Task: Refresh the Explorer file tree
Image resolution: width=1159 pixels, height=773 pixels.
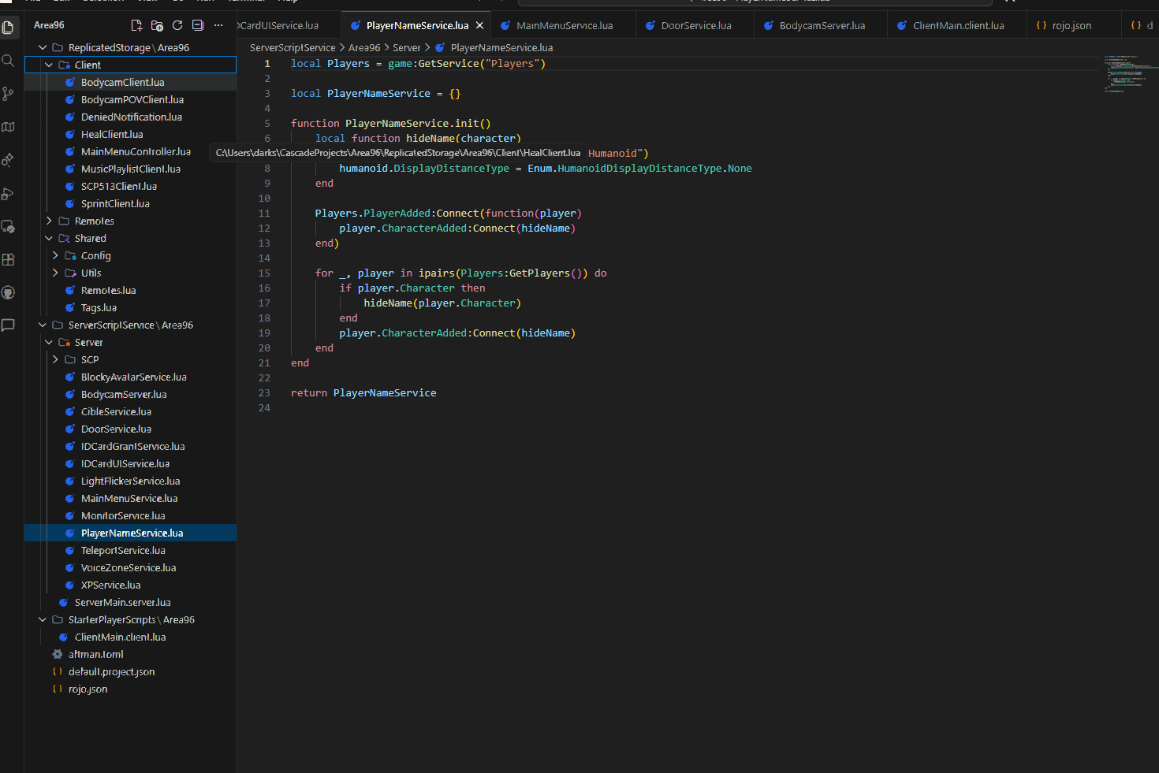Action: pyautogui.click(x=177, y=25)
